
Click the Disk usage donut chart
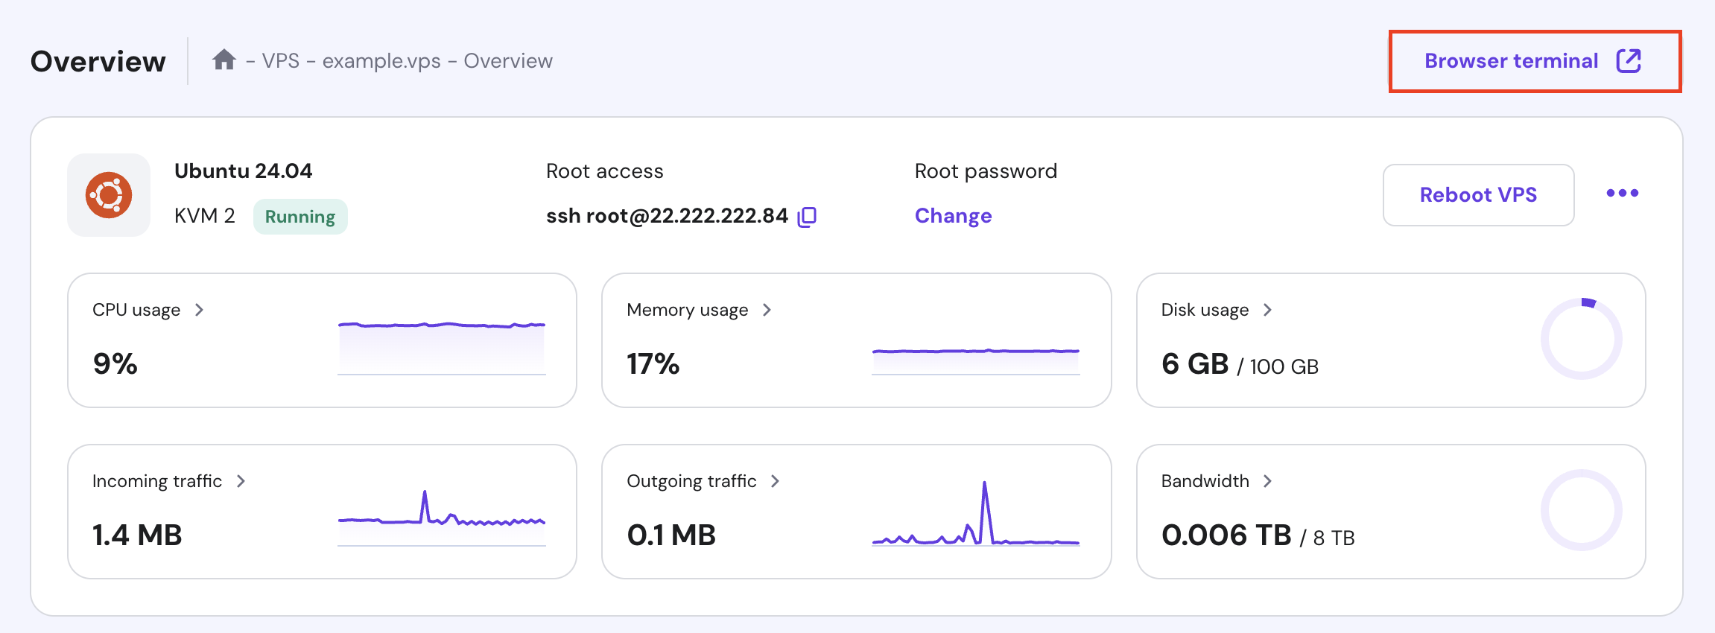point(1581,340)
